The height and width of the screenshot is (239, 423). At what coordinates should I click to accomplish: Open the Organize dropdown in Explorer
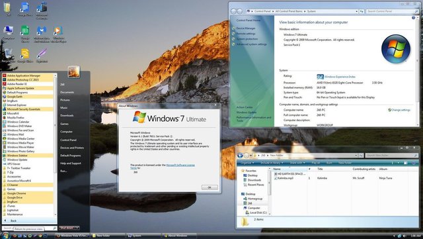pos(247,163)
